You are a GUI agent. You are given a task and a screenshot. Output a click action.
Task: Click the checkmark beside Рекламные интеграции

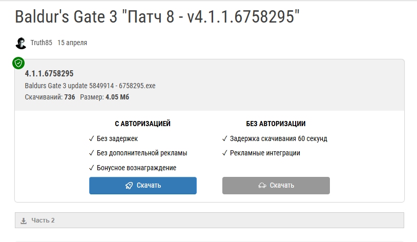pyautogui.click(x=225, y=153)
